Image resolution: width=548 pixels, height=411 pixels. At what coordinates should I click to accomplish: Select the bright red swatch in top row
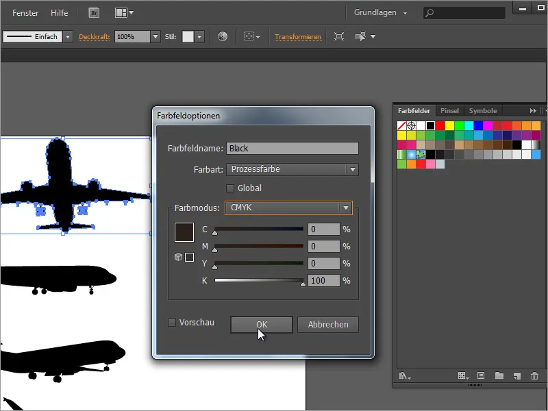point(440,125)
